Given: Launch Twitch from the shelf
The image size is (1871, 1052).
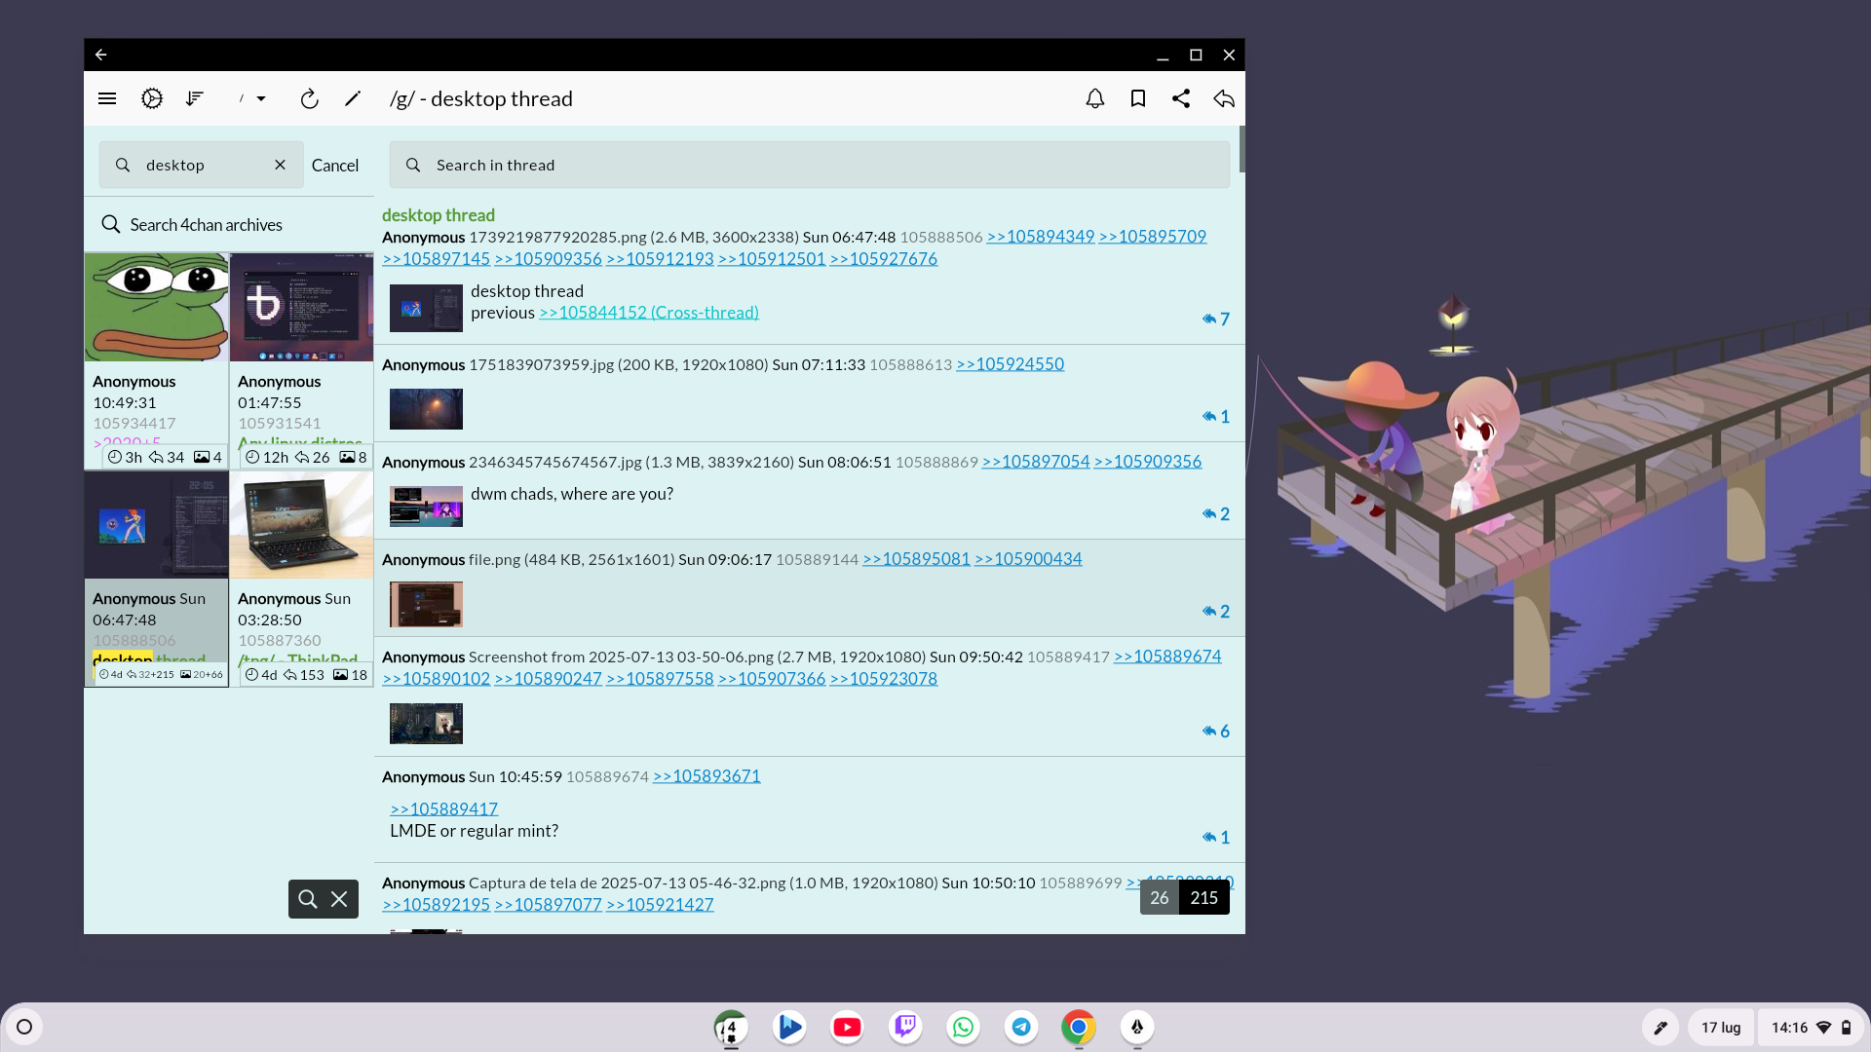Looking at the screenshot, I should (905, 1027).
